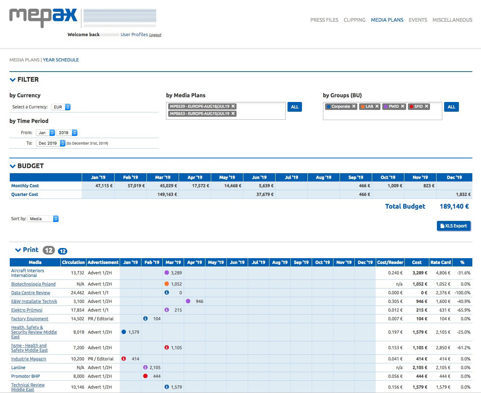Click the Circulation column header
The image size is (481, 393).
coord(73,262)
